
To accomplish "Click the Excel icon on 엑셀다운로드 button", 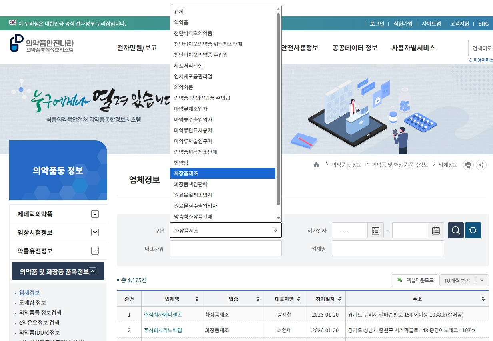I will [x=399, y=280].
